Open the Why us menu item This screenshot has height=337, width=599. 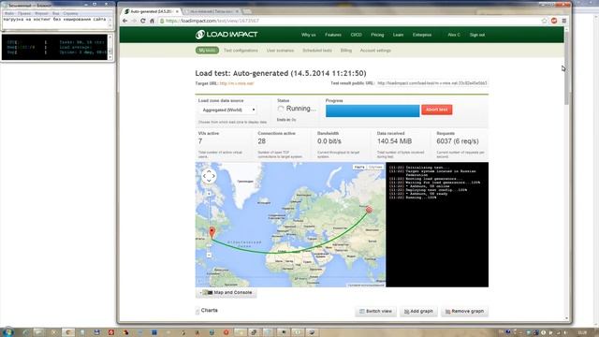pyautogui.click(x=308, y=35)
